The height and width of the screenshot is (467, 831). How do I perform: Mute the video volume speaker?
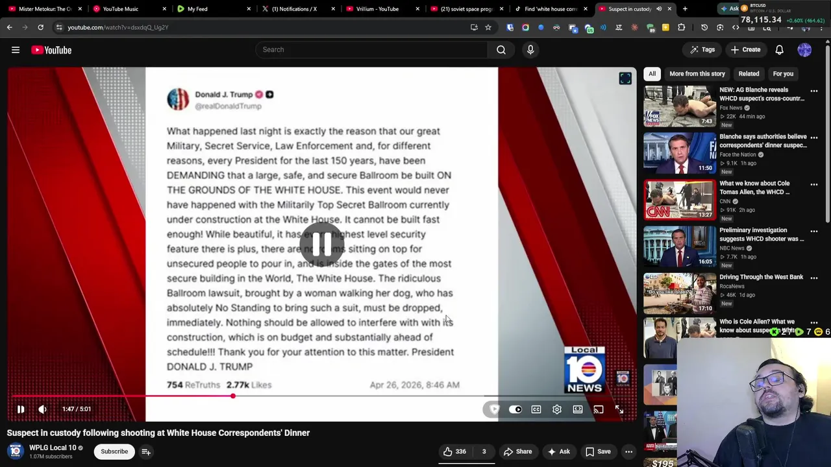(x=42, y=409)
